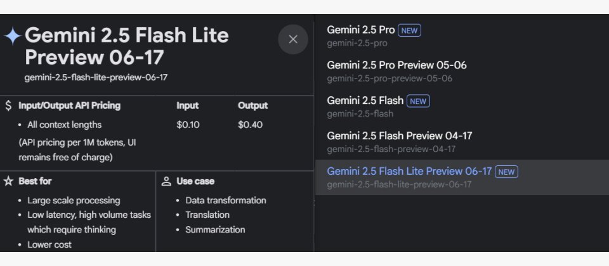Viewport: 609px width, 266px height.
Task: Choose Gemini 2.5 Flash model
Action: coord(365,101)
